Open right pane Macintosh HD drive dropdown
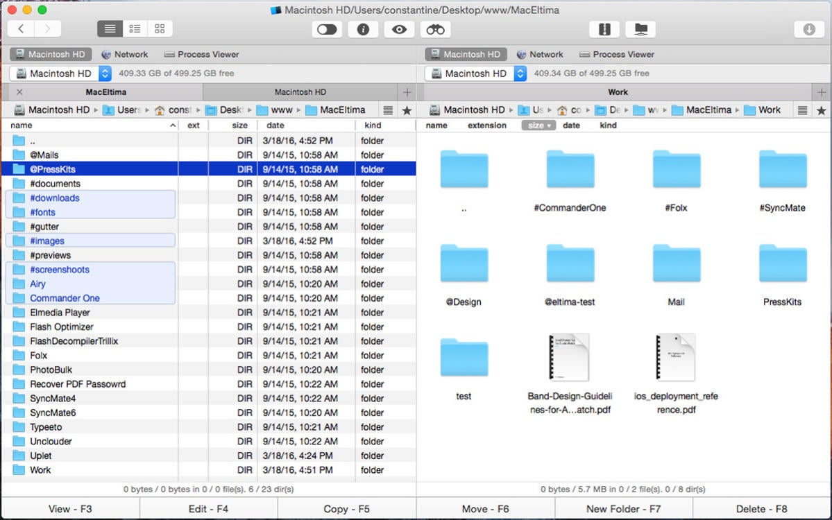Image resolution: width=832 pixels, height=520 pixels. [x=476, y=73]
